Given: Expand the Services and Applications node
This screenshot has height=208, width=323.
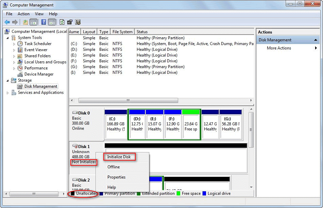Looking at the screenshot, I should (x=7, y=92).
